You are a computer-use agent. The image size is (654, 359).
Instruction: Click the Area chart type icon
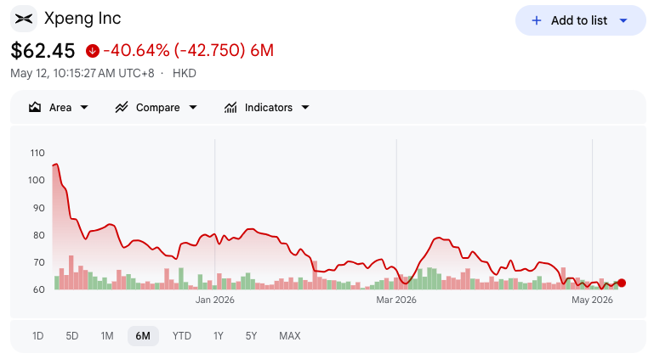coord(35,107)
